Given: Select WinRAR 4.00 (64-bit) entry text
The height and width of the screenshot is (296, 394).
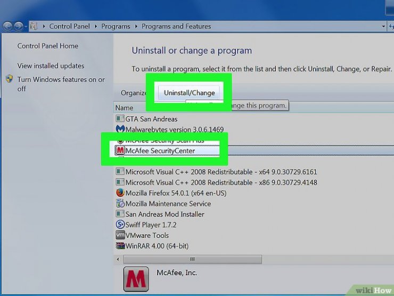Looking at the screenshot, I should click(x=157, y=246).
